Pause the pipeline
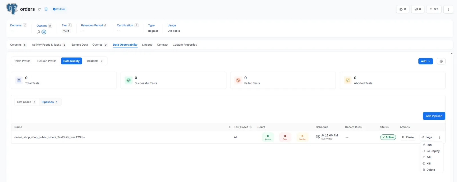457x182 pixels. [x=408, y=137]
